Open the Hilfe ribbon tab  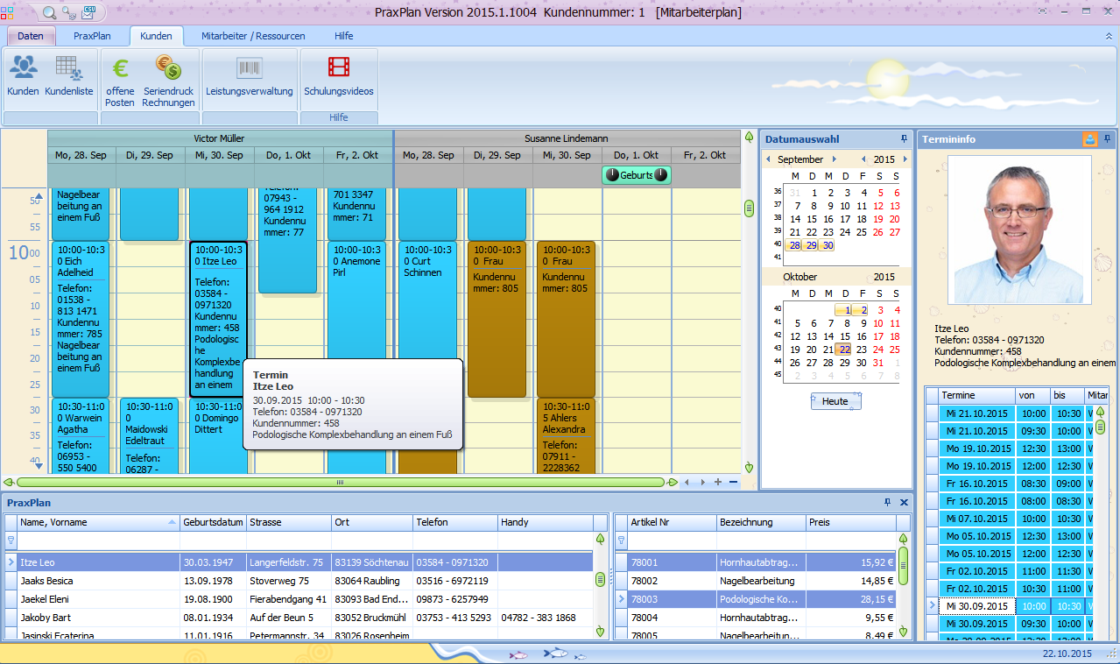coord(344,36)
